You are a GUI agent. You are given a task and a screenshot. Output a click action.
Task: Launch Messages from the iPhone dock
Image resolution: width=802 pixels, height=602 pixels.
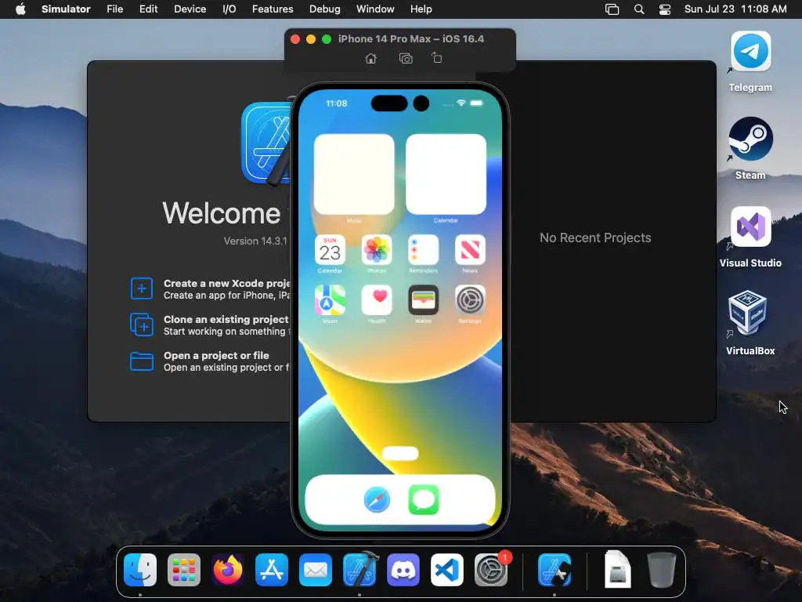click(x=424, y=499)
